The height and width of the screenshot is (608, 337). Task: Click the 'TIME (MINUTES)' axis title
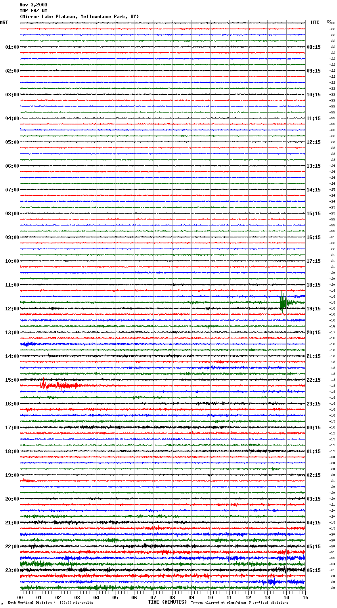pos(167,602)
